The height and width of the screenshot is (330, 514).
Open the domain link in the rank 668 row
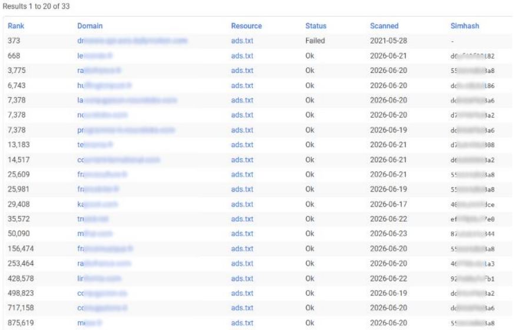click(x=95, y=56)
